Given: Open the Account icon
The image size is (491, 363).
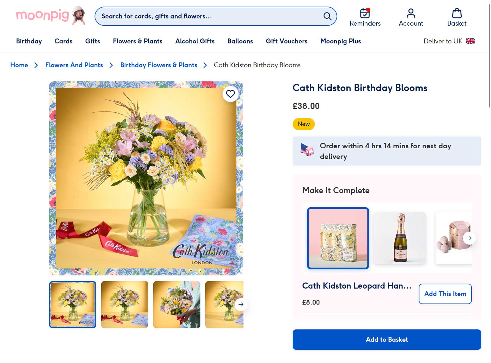Looking at the screenshot, I should click(411, 13).
